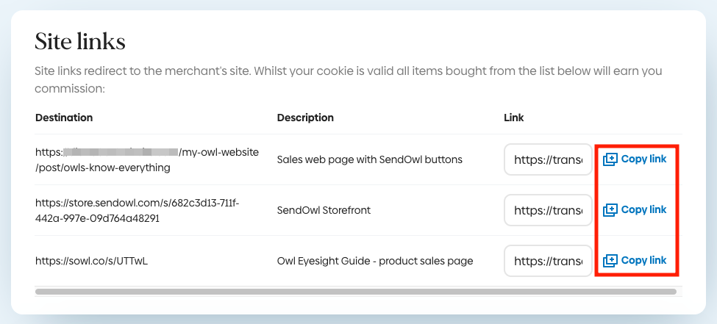This screenshot has width=717, height=324.
Task: Select the 'SendOwl Storefront' description text
Action: point(324,210)
